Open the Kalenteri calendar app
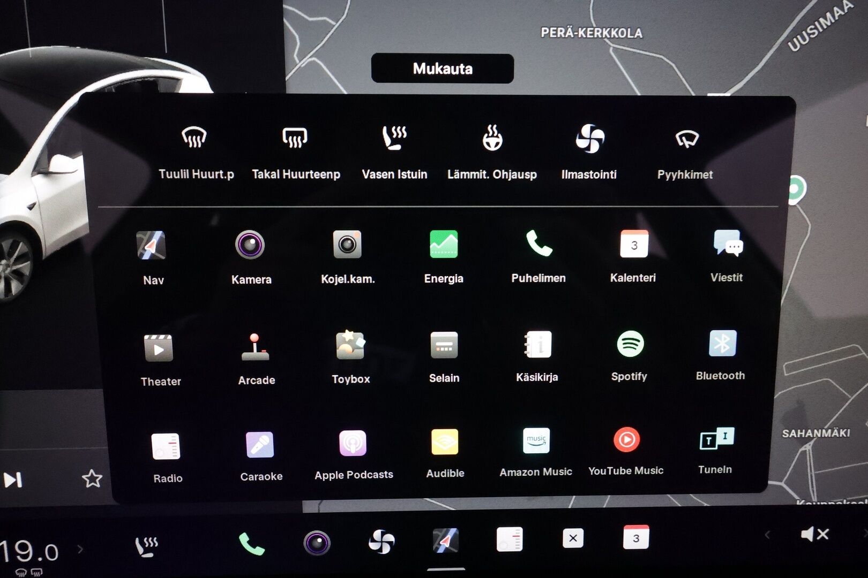The image size is (868, 578). (634, 244)
